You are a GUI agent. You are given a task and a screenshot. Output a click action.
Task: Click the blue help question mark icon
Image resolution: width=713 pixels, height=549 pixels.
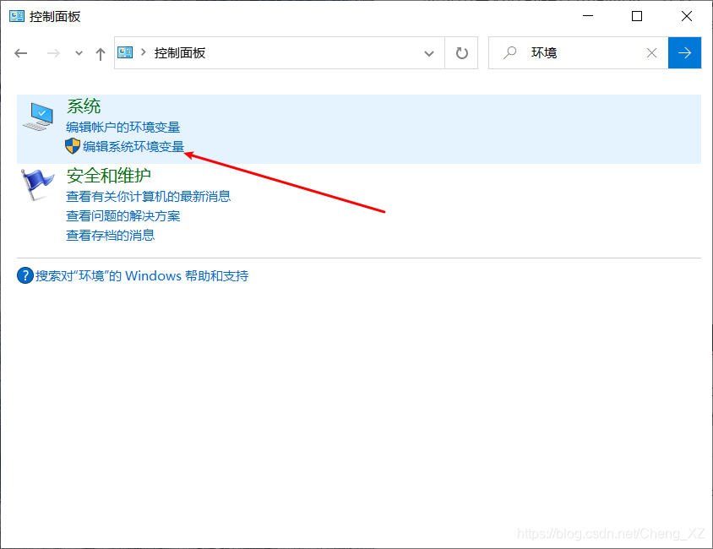pyautogui.click(x=25, y=275)
